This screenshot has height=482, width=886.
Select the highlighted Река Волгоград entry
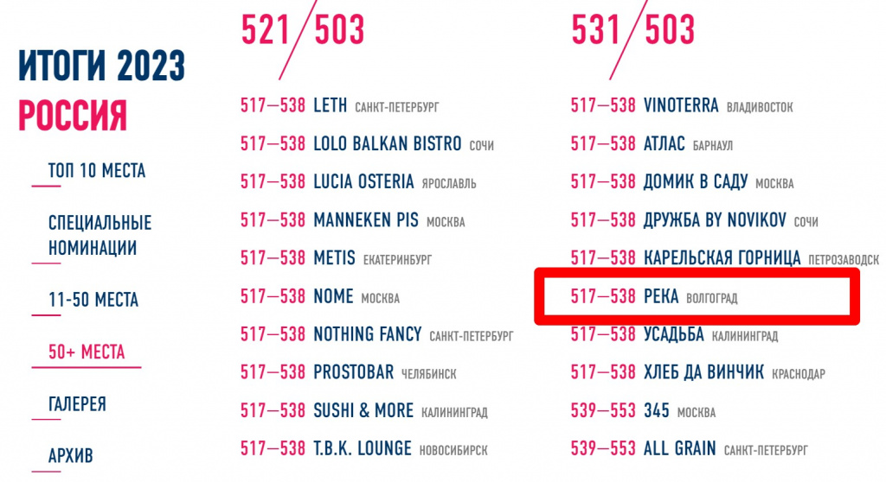(661, 296)
